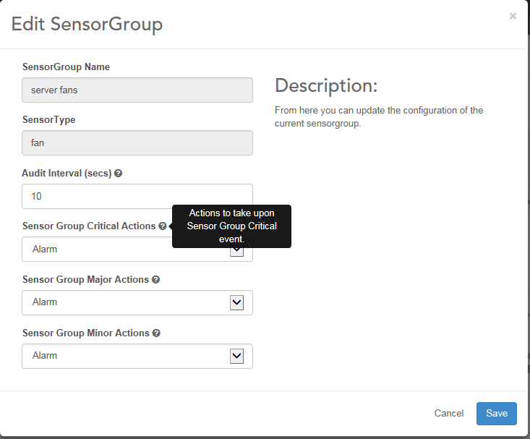Click the Audit Interval (secs) label
This screenshot has width=530, height=439.
[67, 174]
